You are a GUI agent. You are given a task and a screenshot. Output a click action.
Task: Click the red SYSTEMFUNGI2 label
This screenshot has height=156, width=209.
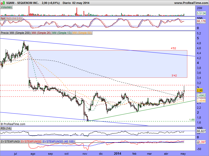[31, 141]
